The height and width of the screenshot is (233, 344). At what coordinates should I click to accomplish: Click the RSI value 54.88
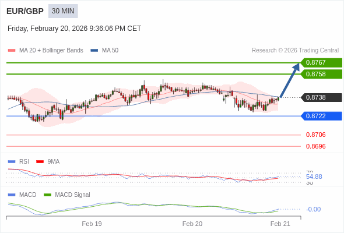click(314, 176)
